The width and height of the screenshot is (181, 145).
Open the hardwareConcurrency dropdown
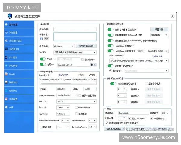pos(65,121)
